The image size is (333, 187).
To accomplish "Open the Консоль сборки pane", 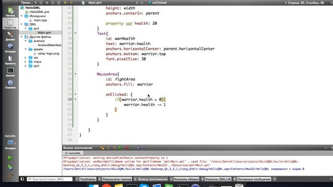I will [x=184, y=179].
